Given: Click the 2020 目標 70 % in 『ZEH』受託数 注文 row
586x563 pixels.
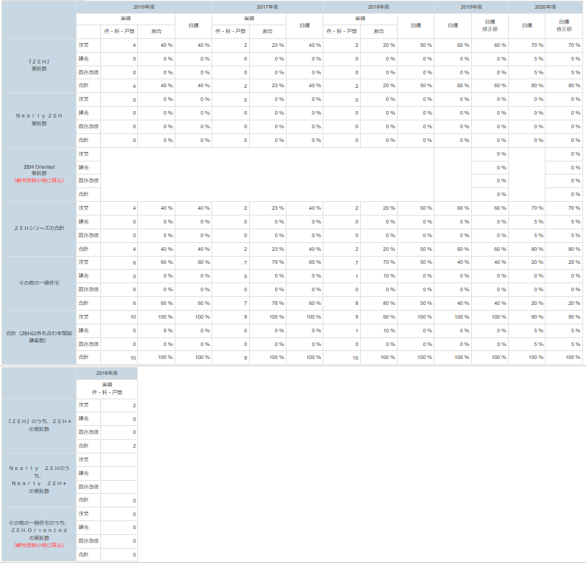Looking at the screenshot, I should click(x=527, y=45).
